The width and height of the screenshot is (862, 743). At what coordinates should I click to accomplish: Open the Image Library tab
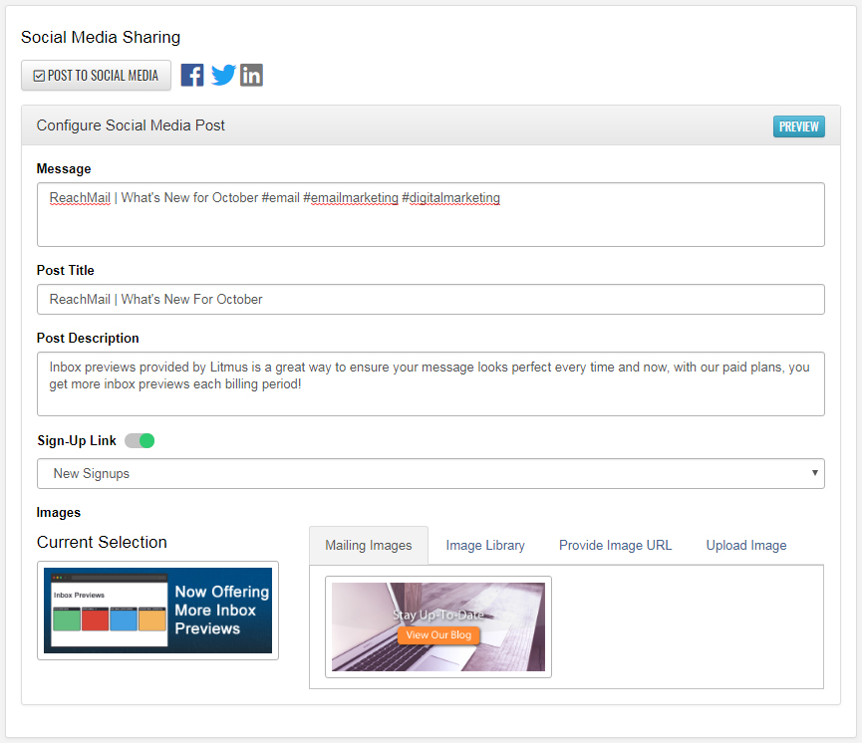[x=485, y=546]
